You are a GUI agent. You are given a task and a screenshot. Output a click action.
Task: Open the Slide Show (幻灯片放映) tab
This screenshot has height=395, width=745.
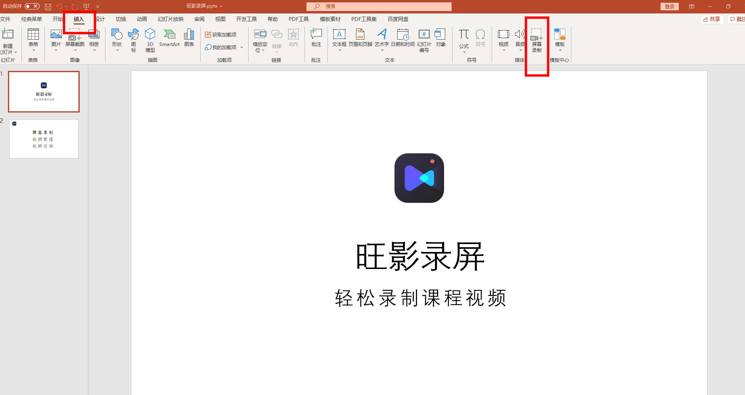pos(171,19)
